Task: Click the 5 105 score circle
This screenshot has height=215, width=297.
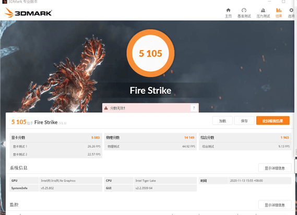Action: (x=150, y=53)
